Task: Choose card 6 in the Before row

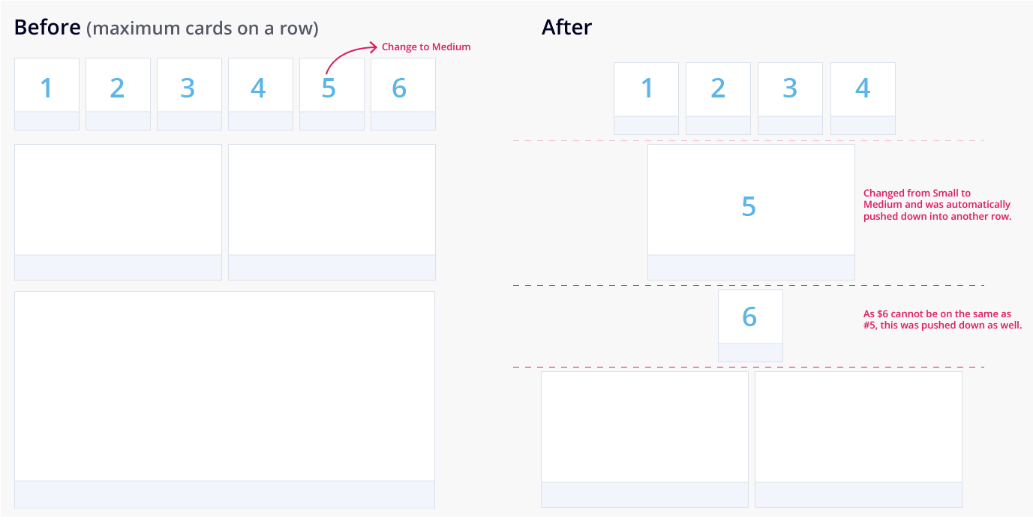Action: (x=403, y=88)
